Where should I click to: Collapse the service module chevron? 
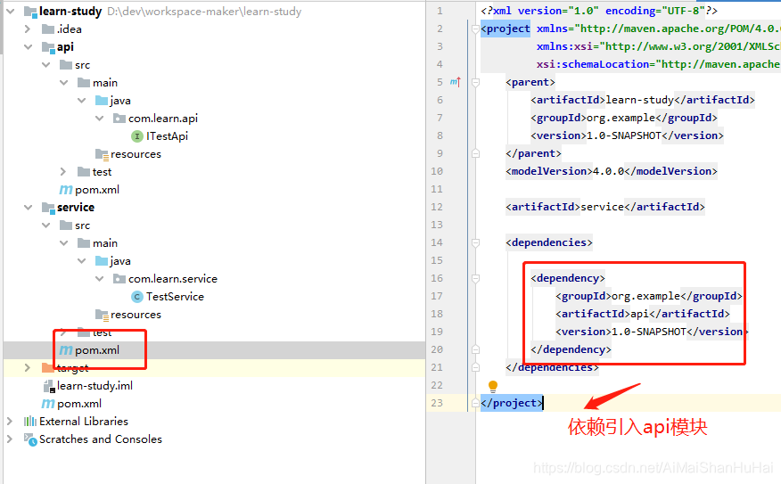pos(28,207)
